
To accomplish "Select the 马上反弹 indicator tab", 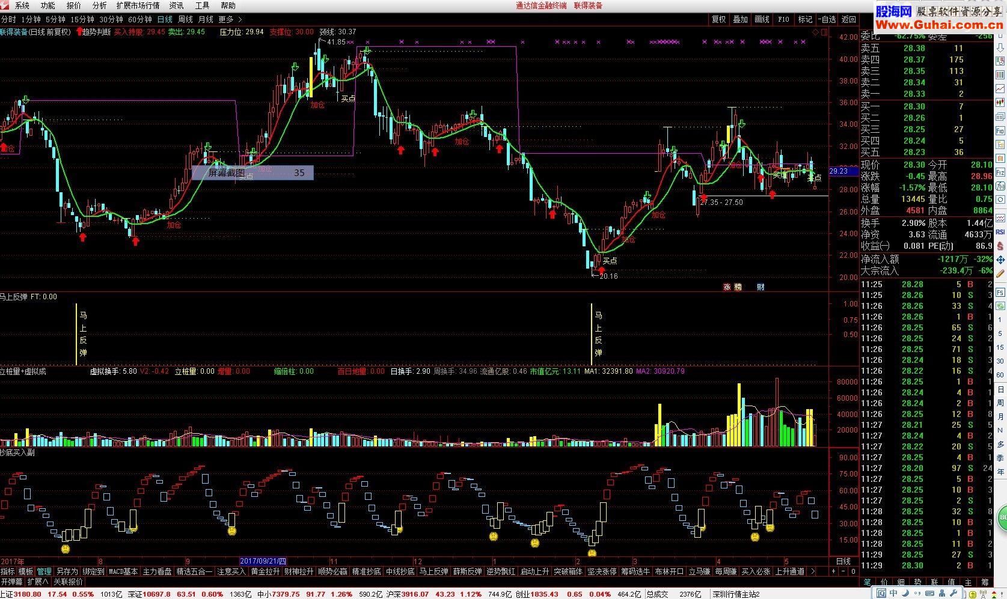I will [x=433, y=571].
